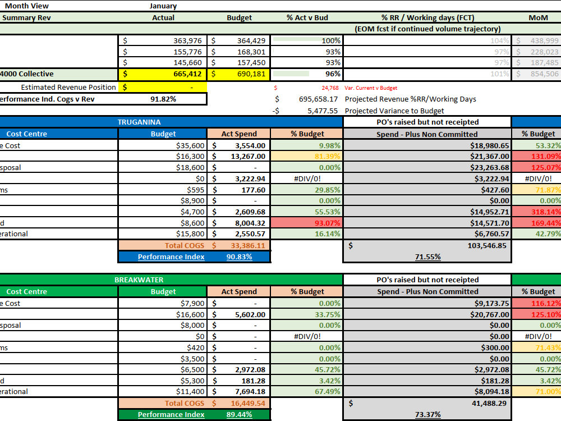561x421 pixels.
Task: Click the 695,658.17 projected revenue value
Action: pyautogui.click(x=318, y=99)
